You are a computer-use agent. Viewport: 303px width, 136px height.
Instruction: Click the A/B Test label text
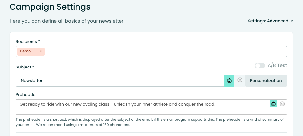pos(277,65)
